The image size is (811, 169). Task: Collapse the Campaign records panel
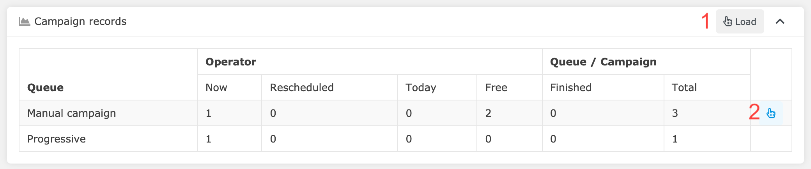tap(780, 21)
